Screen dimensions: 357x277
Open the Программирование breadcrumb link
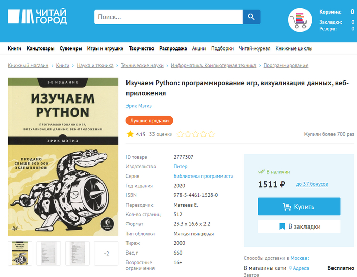pyautogui.click(x=286, y=65)
